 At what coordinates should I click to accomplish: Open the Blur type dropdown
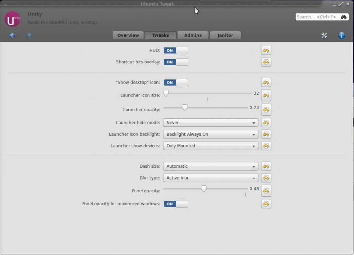coord(211,178)
